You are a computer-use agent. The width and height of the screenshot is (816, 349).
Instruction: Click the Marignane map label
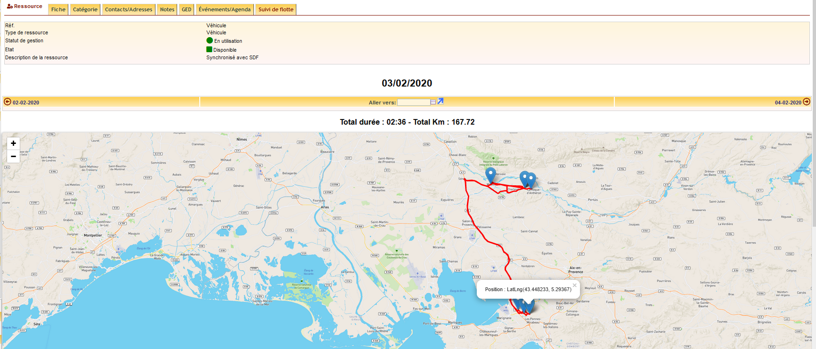(504, 318)
